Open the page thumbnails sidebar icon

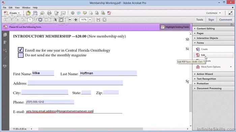click(x=5, y=35)
